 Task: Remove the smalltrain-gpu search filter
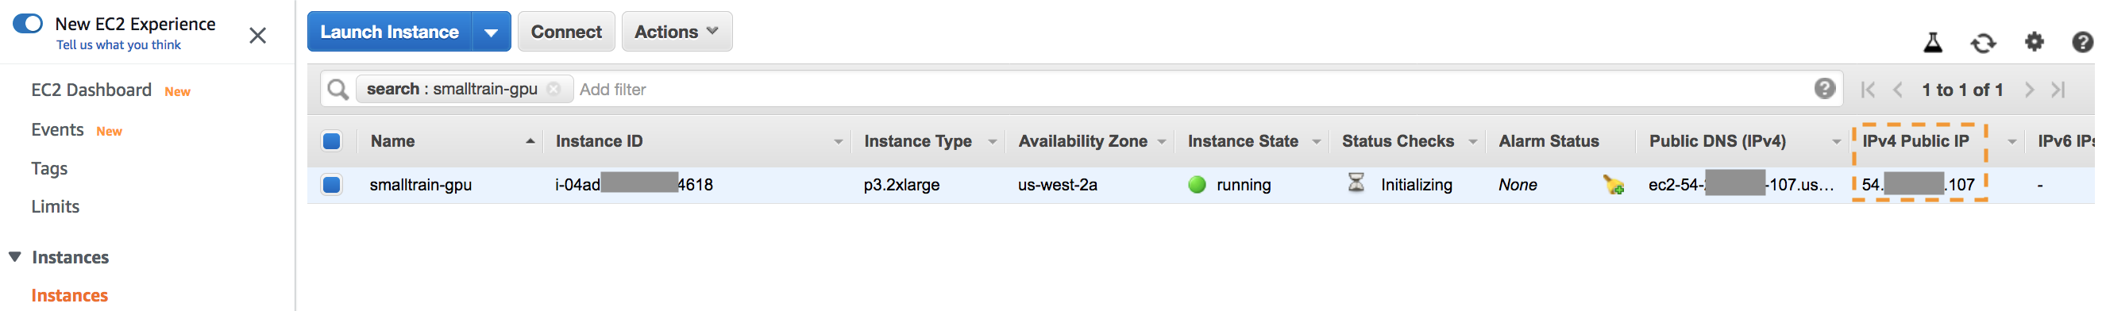[x=553, y=89]
